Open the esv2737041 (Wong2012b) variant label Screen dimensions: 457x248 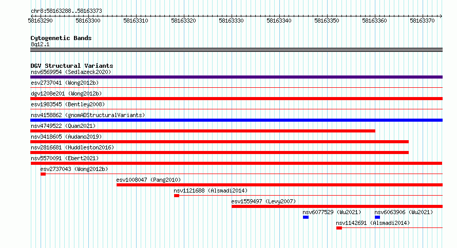click(65, 83)
